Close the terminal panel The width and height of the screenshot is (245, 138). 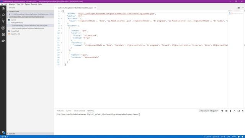point(243,111)
